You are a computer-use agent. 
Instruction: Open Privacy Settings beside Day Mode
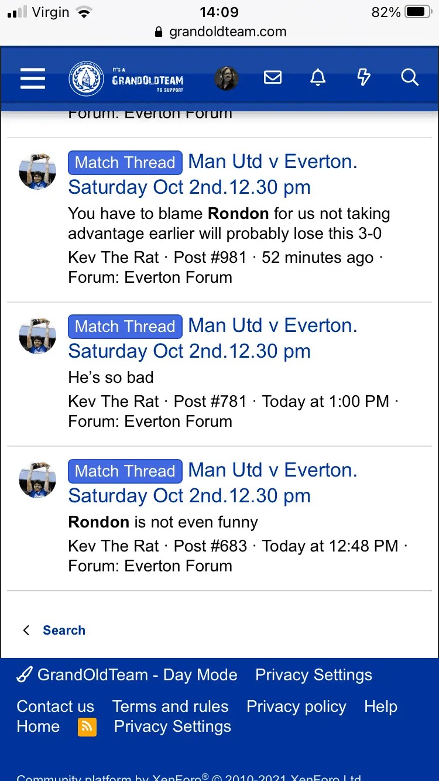tap(314, 675)
